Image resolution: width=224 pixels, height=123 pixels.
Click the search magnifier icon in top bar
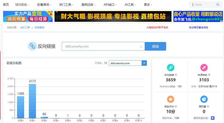point(218,4)
